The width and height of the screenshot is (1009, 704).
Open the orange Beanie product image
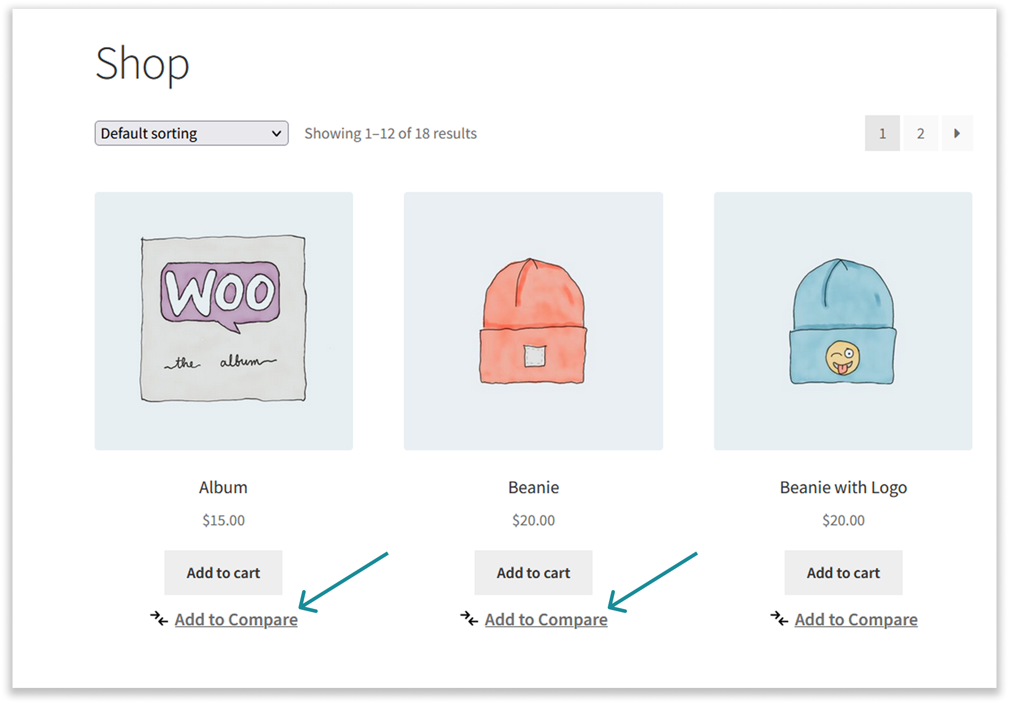point(533,321)
